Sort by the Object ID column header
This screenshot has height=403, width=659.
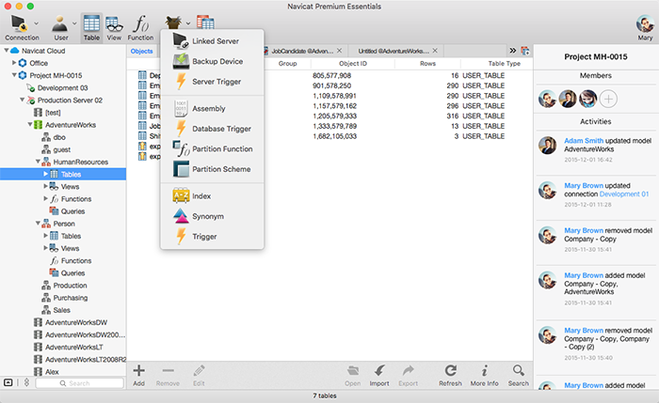coord(353,64)
